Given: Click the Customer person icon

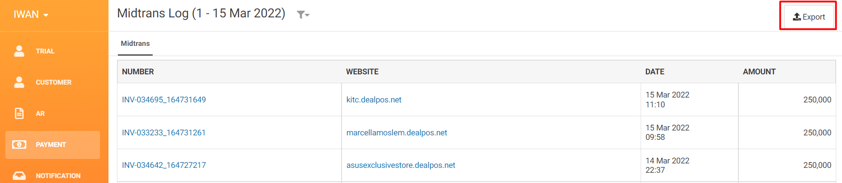Looking at the screenshot, I should click(x=19, y=82).
